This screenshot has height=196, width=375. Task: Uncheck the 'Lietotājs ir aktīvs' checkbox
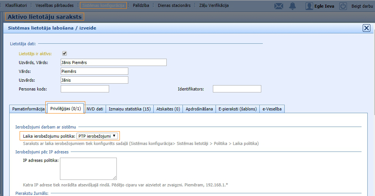(x=65, y=54)
